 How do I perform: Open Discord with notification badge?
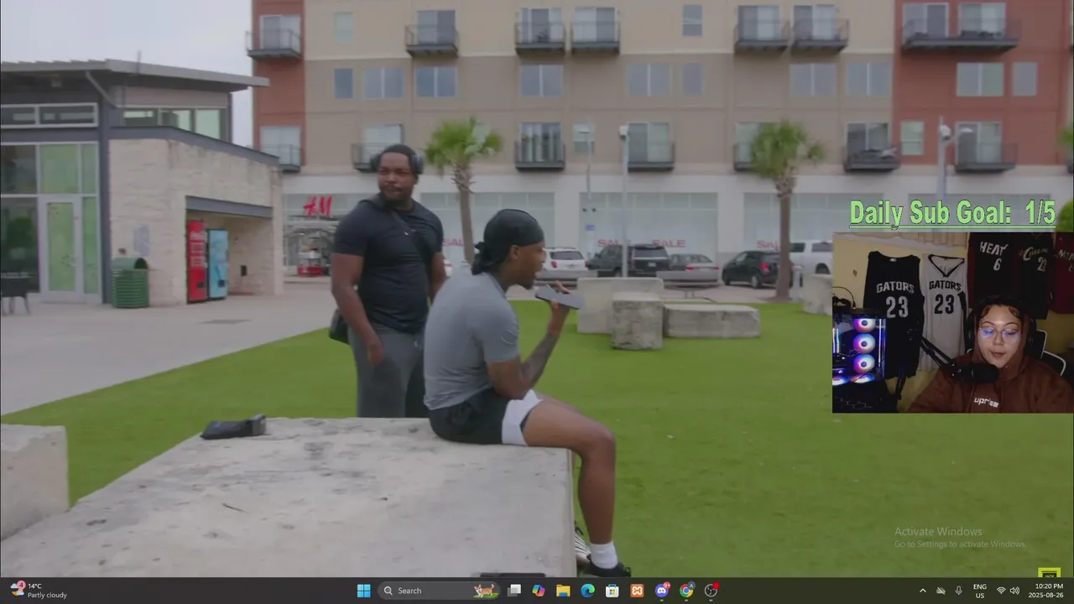(x=662, y=591)
